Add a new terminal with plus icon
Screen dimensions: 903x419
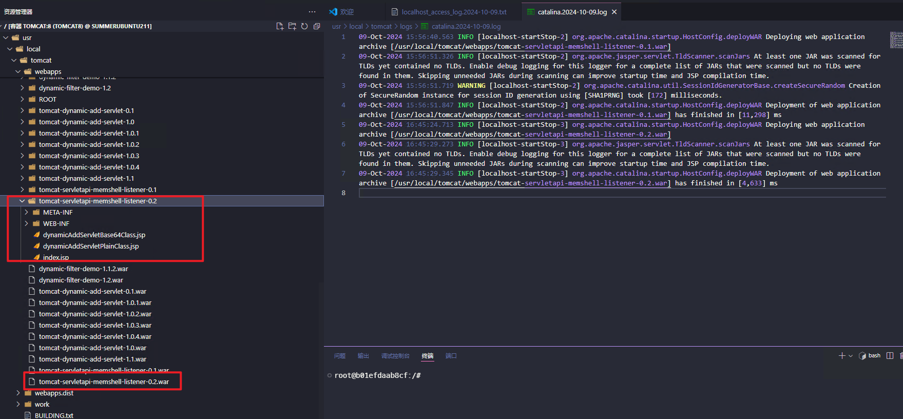point(842,355)
